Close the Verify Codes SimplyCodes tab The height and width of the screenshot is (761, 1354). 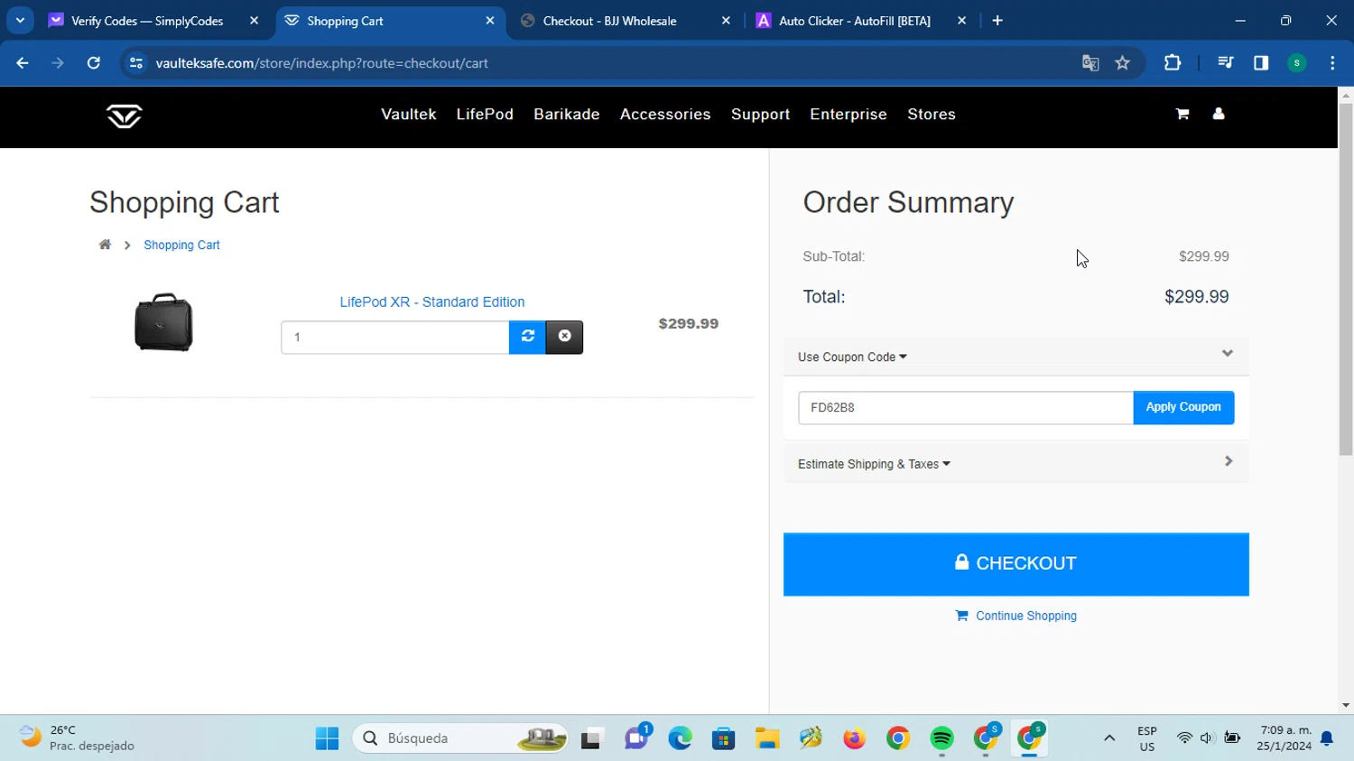point(254,21)
